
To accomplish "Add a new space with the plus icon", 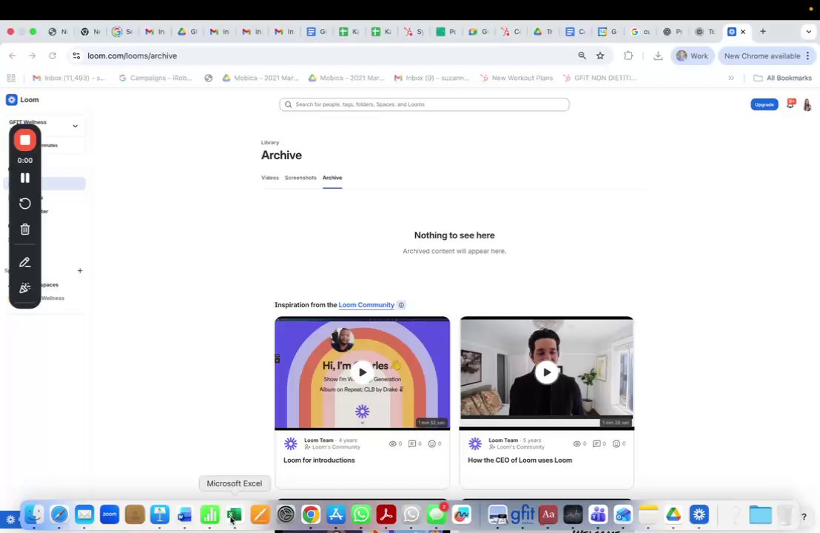I will click(80, 270).
